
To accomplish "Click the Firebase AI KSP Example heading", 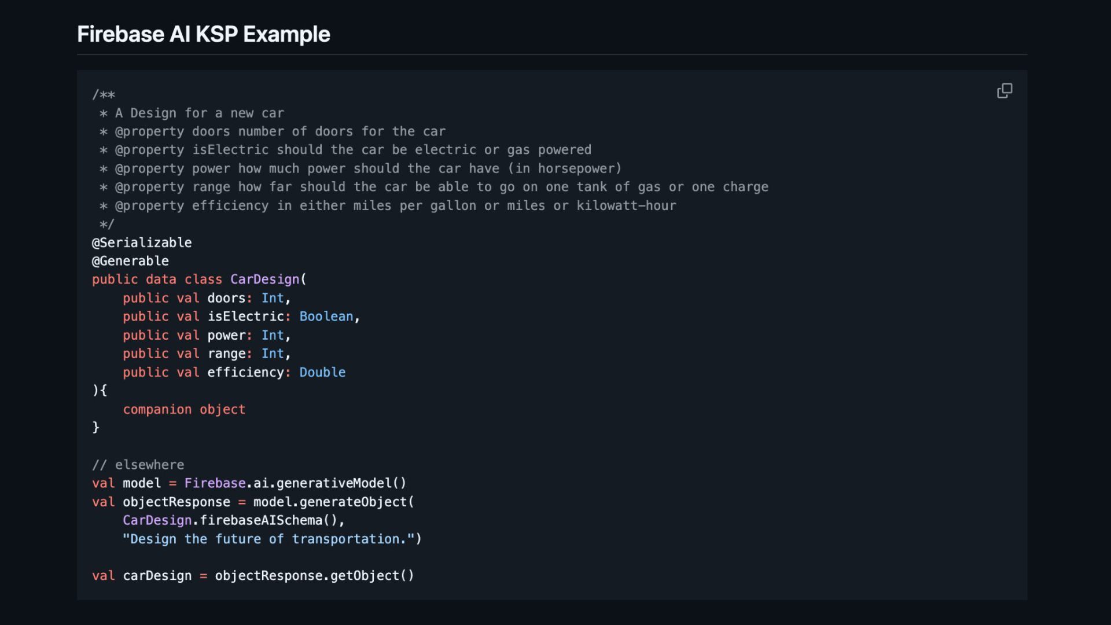I will click(204, 34).
